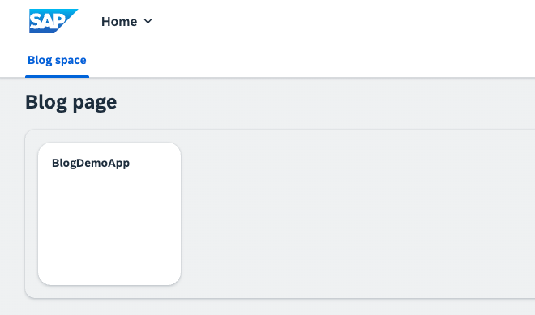Image resolution: width=535 pixels, height=315 pixels.
Task: Click the word 'space' in Blog space tab
Action: (71, 61)
